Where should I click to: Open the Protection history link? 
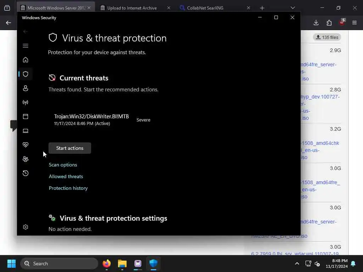click(68, 188)
